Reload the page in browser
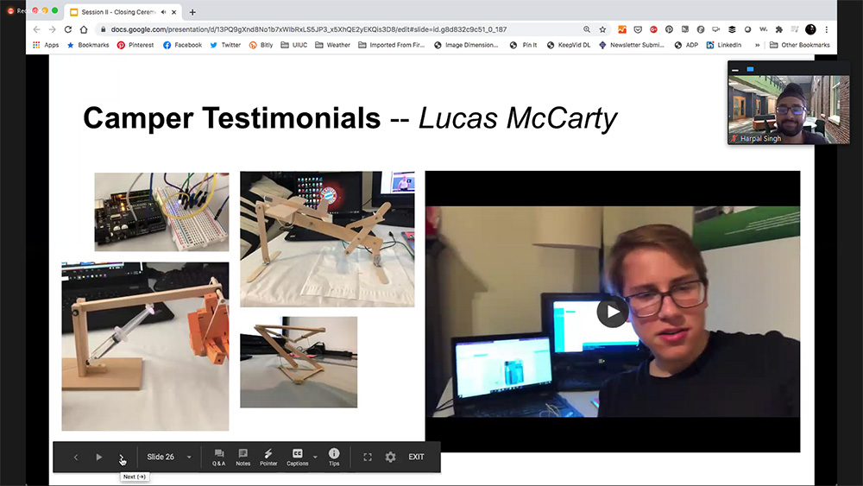The width and height of the screenshot is (863, 486). coord(67,29)
